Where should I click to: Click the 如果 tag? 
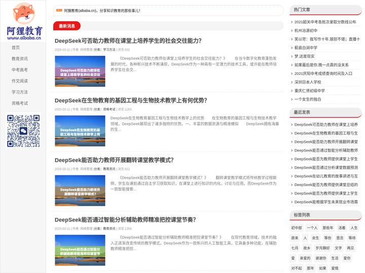[322, 268]
